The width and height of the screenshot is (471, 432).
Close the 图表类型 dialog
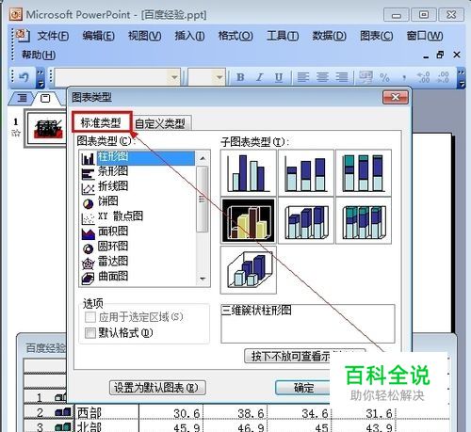tap(396, 98)
